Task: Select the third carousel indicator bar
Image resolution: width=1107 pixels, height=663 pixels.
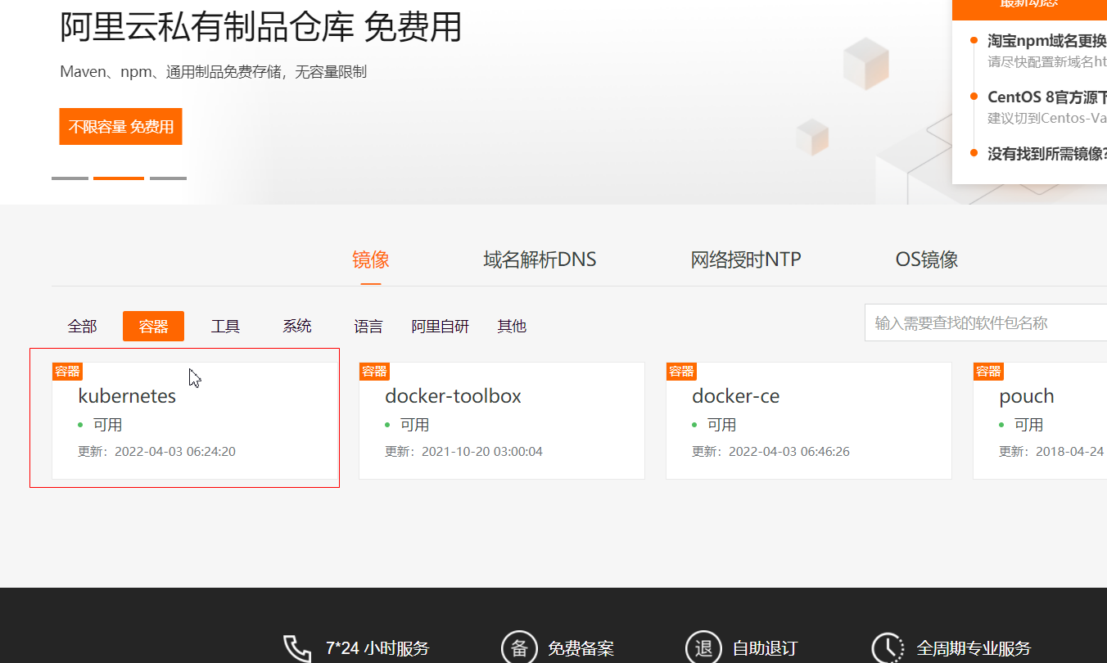Action: tap(168, 178)
